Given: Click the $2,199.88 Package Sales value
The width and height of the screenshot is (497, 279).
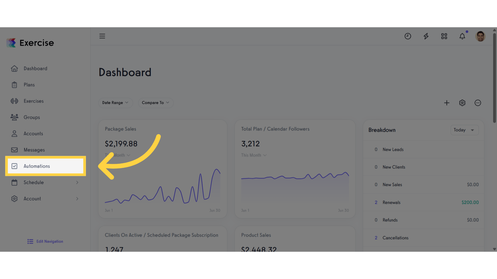Looking at the screenshot, I should (x=121, y=144).
